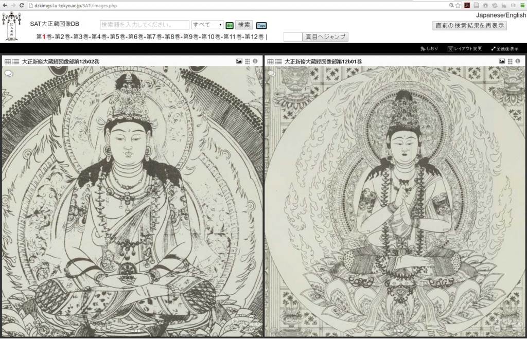Viewport: 527px width, 339px height.
Task: Click the browser forward arrow
Action: click(x=13, y=5)
